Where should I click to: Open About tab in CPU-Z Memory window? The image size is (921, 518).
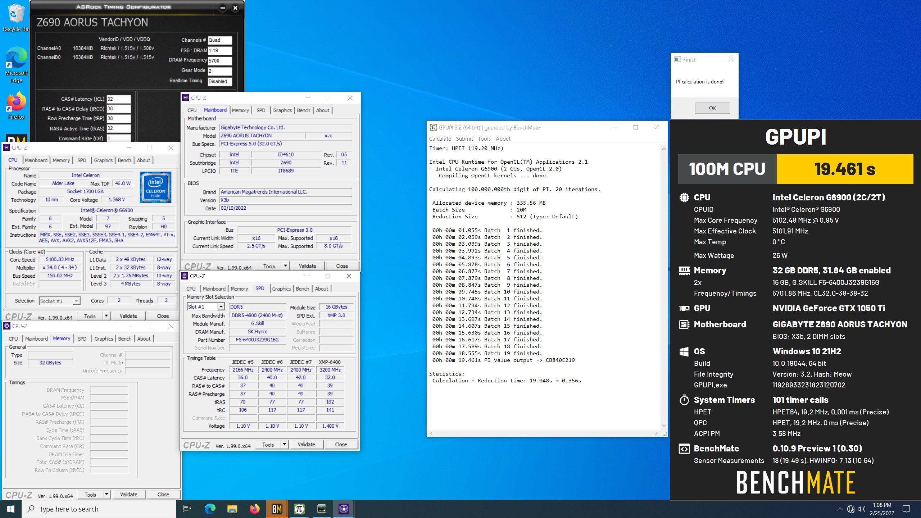tap(144, 338)
